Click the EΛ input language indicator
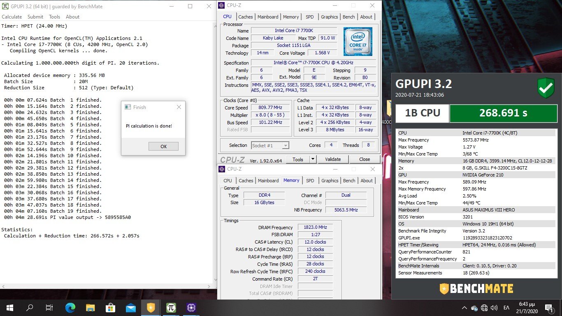The height and width of the screenshot is (316, 562). (x=506, y=308)
